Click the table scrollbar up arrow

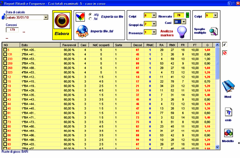217,45
